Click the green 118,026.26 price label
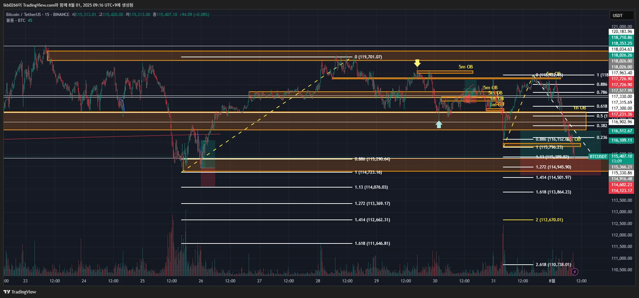 tap(622, 55)
